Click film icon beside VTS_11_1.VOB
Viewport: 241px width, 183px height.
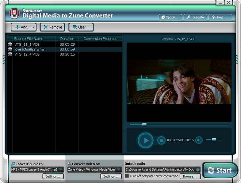[10, 44]
